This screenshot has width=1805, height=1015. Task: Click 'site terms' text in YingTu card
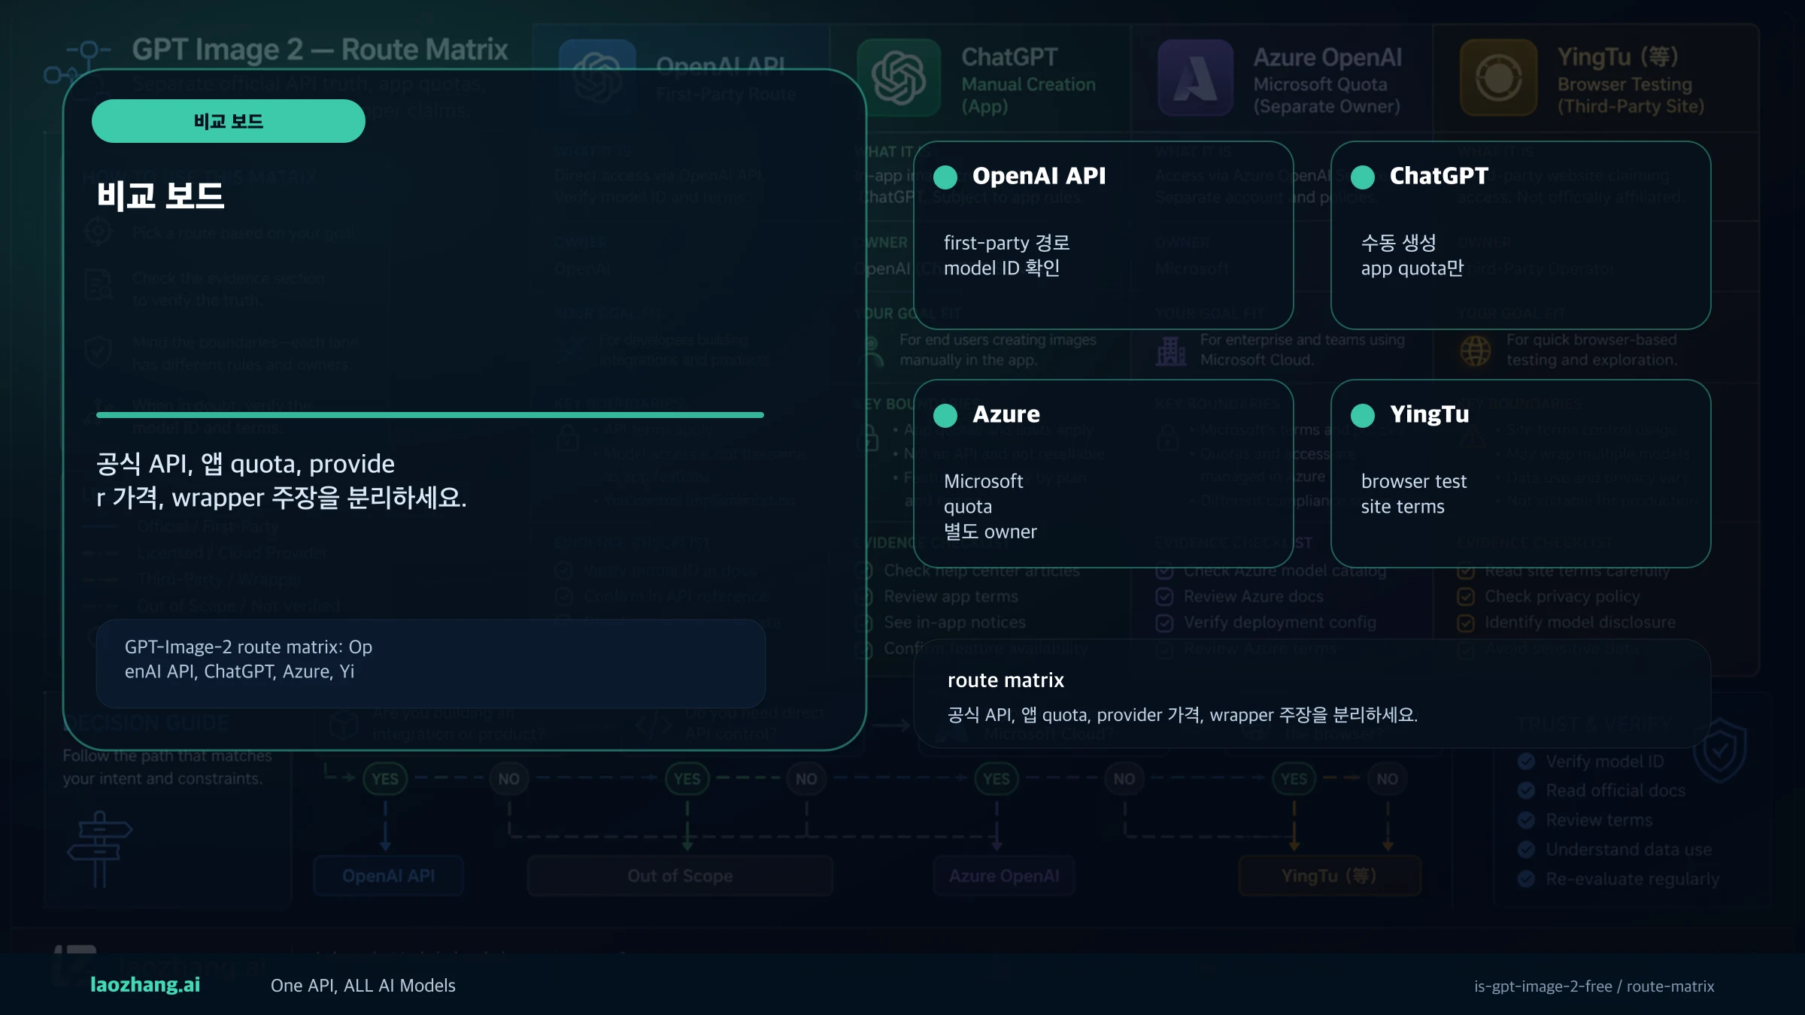[1403, 507]
